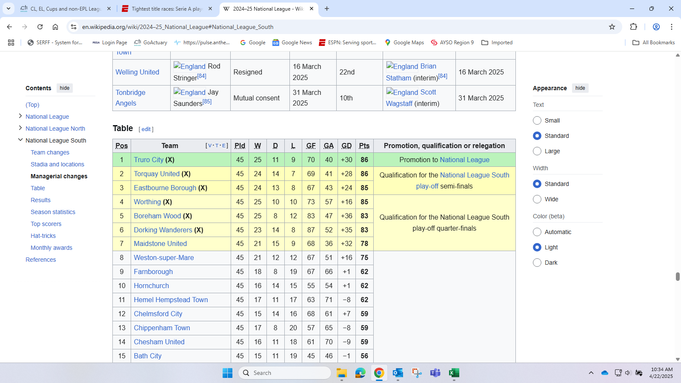
Task: Open the Torquay United team link
Action: (157, 174)
